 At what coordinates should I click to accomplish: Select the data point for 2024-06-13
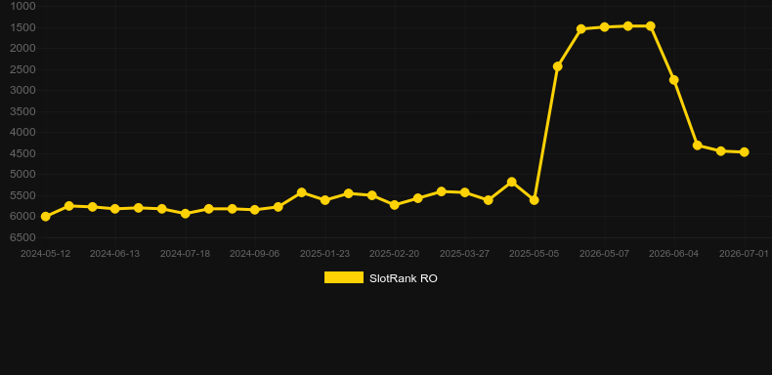(115, 209)
